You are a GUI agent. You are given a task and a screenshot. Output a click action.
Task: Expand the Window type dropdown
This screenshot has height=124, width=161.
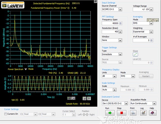[x=120, y=40]
